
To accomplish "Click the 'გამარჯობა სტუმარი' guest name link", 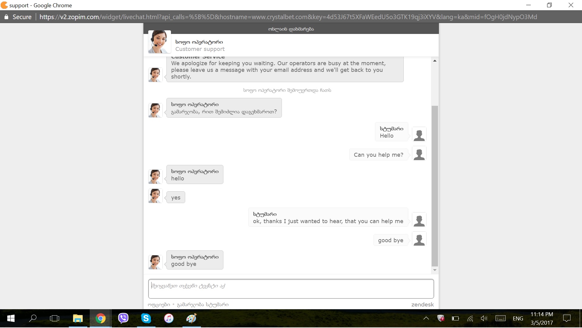I will coord(202,305).
